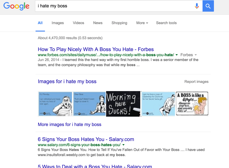Click the microphone icon for voice search

pyautogui.click(x=197, y=6)
